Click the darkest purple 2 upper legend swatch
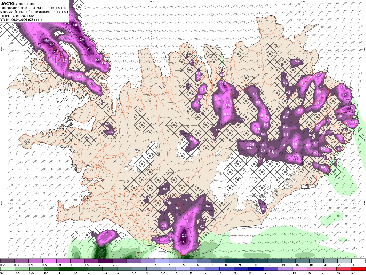This screenshot has width=366, height=275. click(x=105, y=261)
